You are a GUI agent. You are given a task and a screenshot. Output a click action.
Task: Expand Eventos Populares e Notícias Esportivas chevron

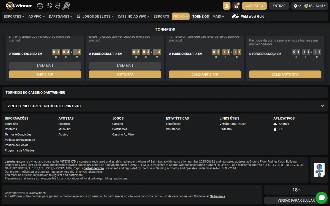point(322,106)
